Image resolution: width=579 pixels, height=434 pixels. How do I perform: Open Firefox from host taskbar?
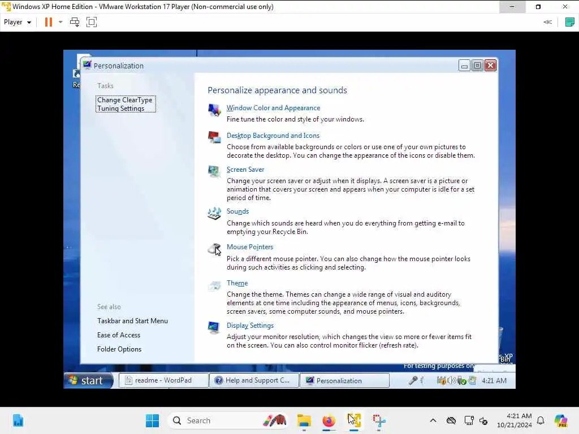[x=329, y=420]
